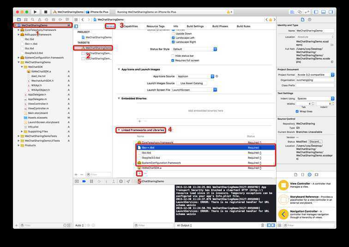
Task: Select the General tab
Action: (110, 26)
